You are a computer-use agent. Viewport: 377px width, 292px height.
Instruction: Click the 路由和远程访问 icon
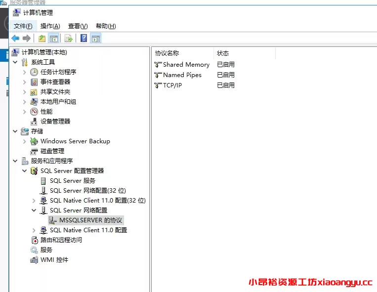pyautogui.click(x=34, y=240)
